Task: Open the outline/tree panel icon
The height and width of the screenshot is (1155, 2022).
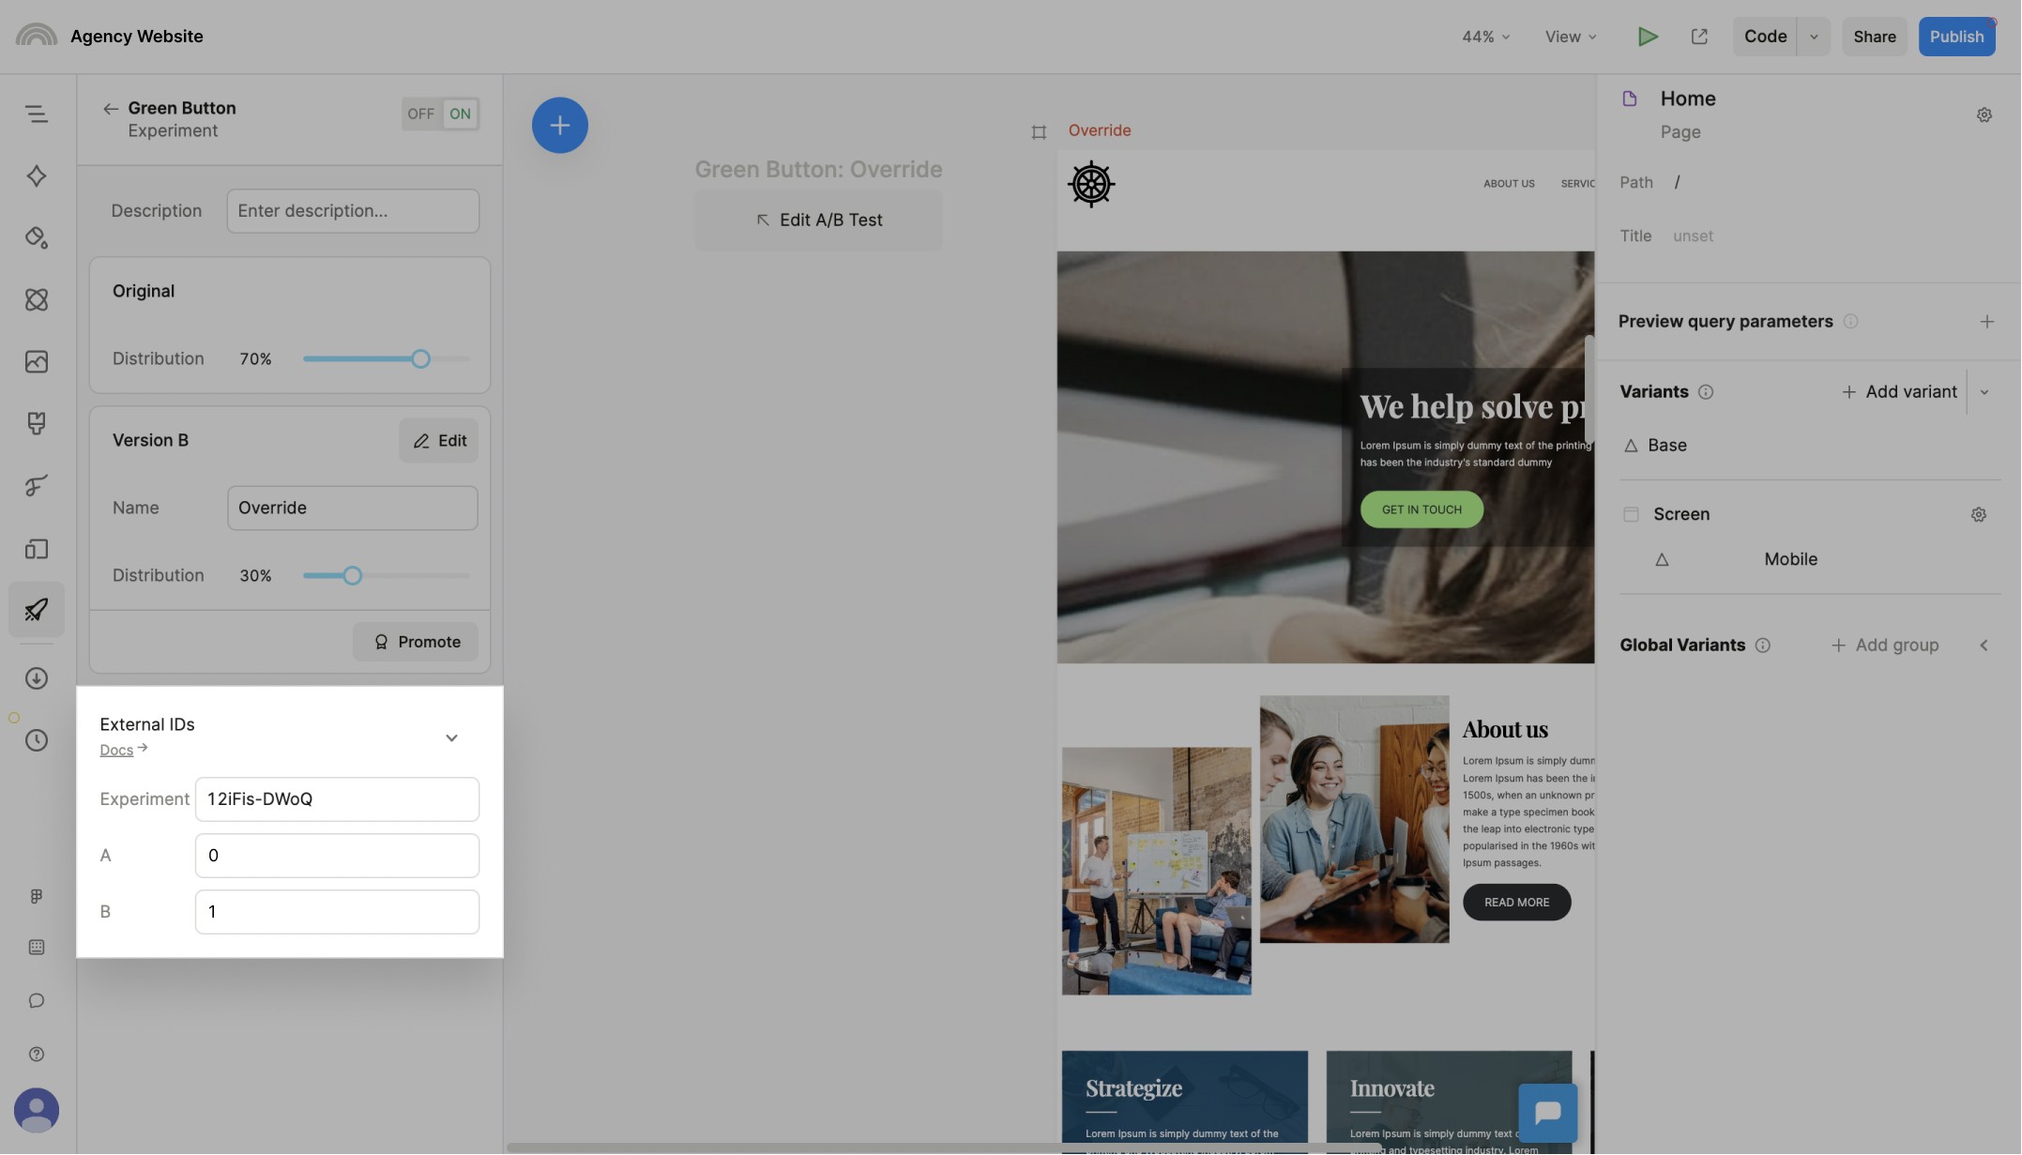Action: tap(36, 114)
